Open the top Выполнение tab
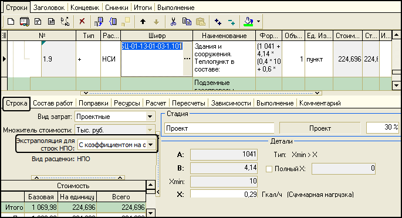 175,8
